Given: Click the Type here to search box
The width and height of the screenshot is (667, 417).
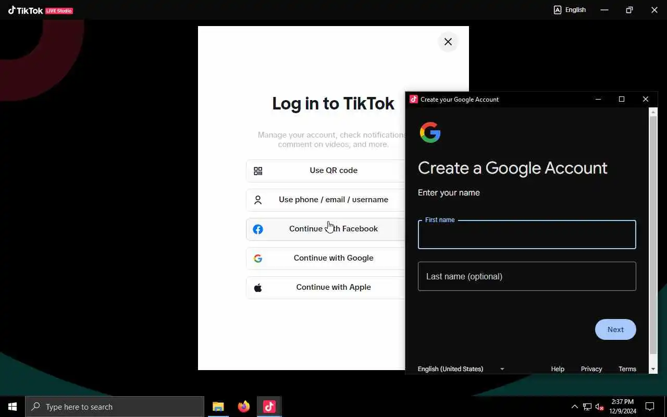Looking at the screenshot, I should pos(115,407).
